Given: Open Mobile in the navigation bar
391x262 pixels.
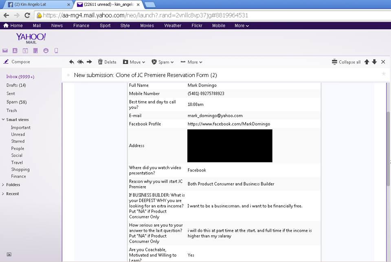Looking at the screenshot, I should point(219,26).
